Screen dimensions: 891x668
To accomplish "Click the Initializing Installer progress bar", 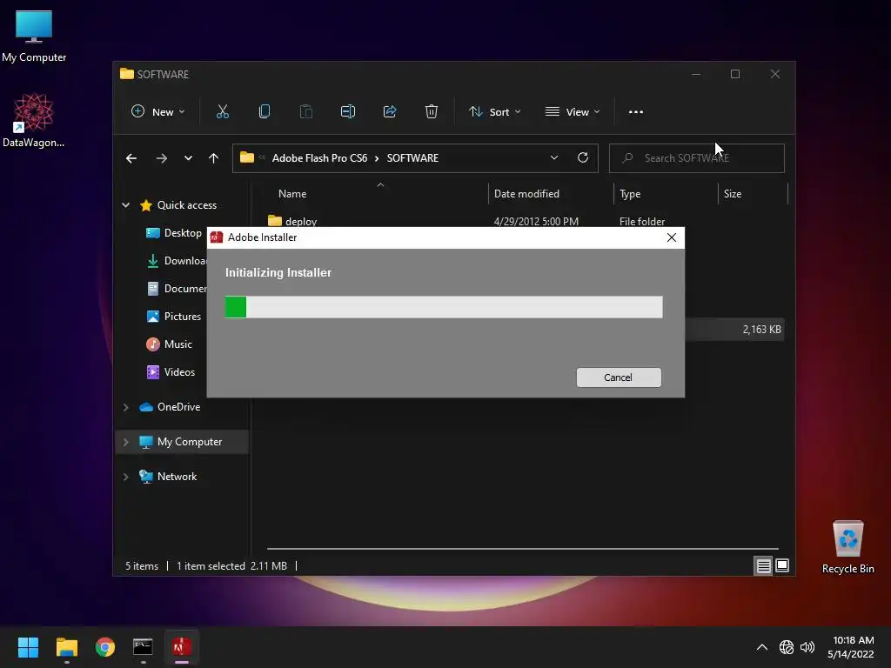I will coord(443,307).
